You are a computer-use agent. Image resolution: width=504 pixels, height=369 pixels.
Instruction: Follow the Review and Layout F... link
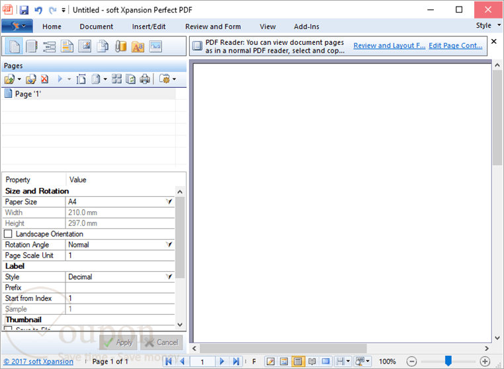coord(390,46)
